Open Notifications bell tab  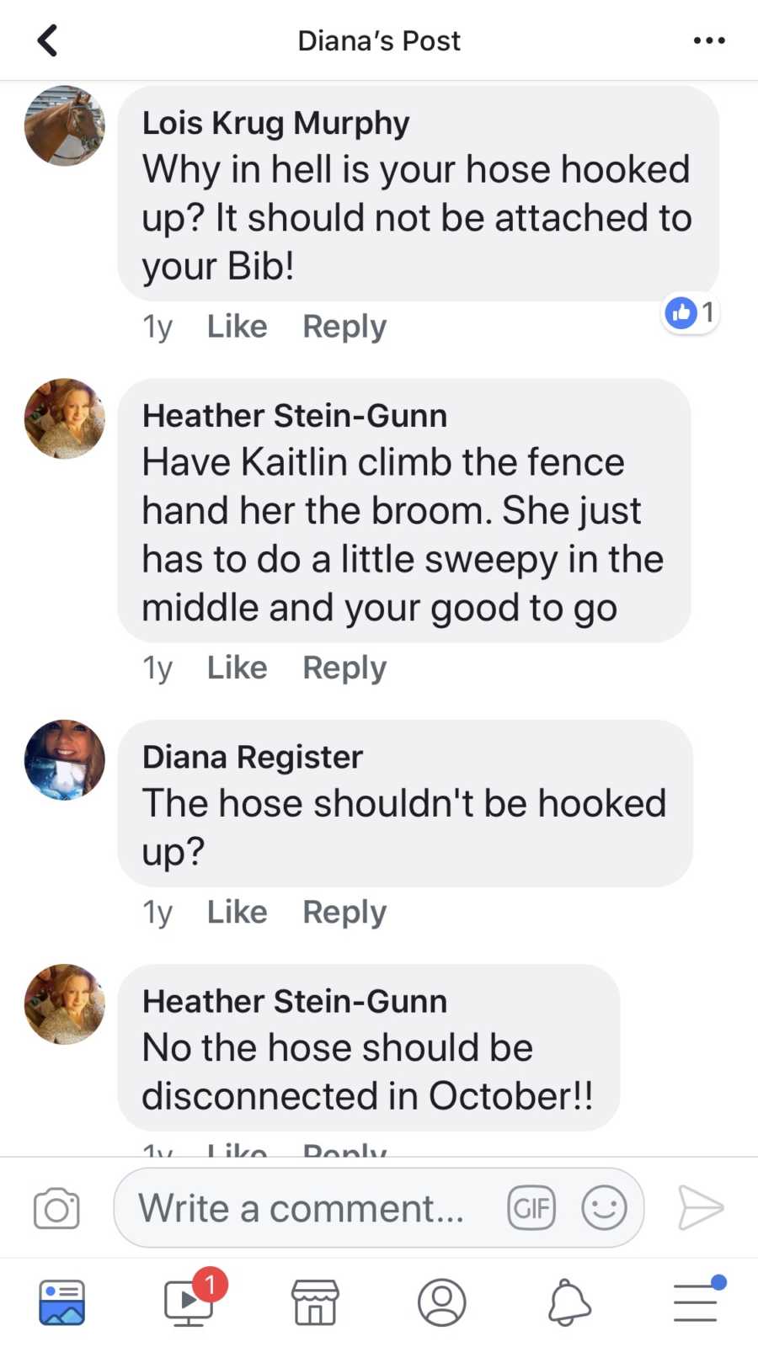pos(569,1302)
